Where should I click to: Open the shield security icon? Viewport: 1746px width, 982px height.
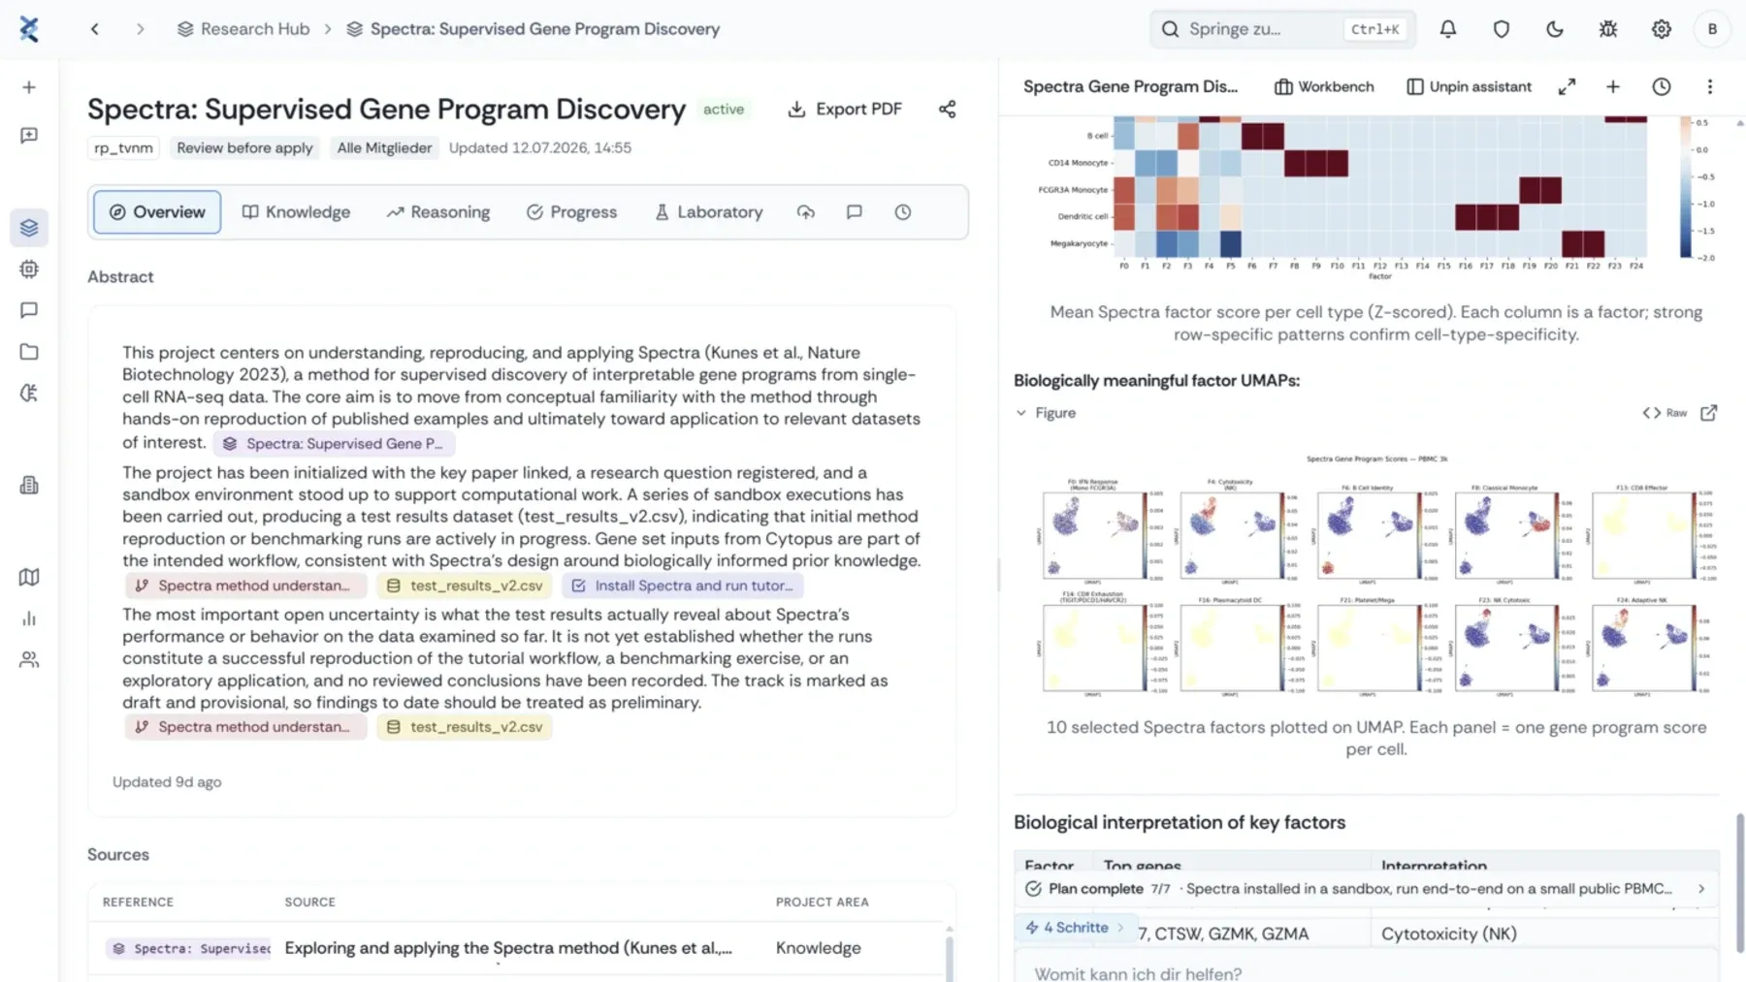point(1502,29)
